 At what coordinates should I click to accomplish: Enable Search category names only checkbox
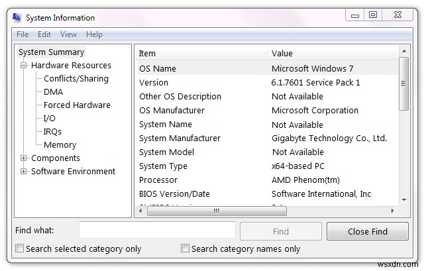point(185,248)
